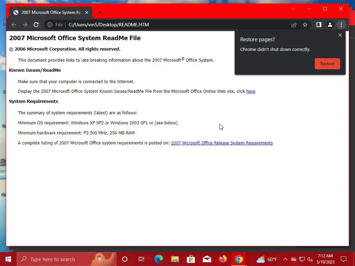Reload the README page
The width and height of the screenshot is (355, 266).
(x=36, y=25)
